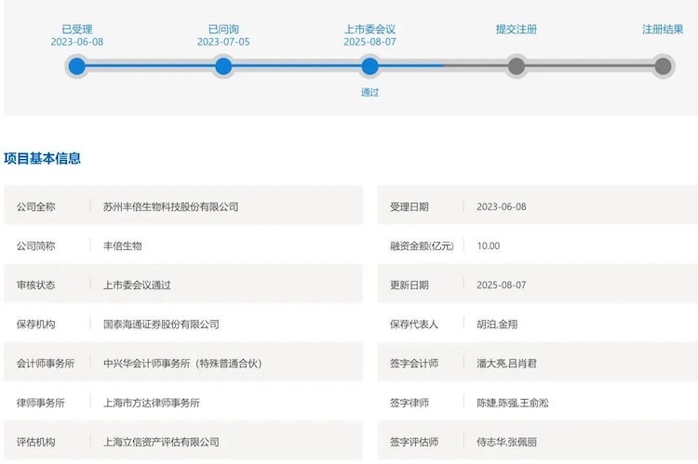Click the 项目基本信息 section heading
Image resolution: width=698 pixels, height=464 pixels.
43,158
